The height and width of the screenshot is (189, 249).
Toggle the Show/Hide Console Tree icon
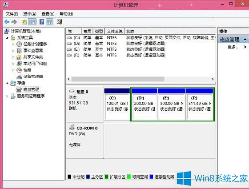[x=32, y=22]
